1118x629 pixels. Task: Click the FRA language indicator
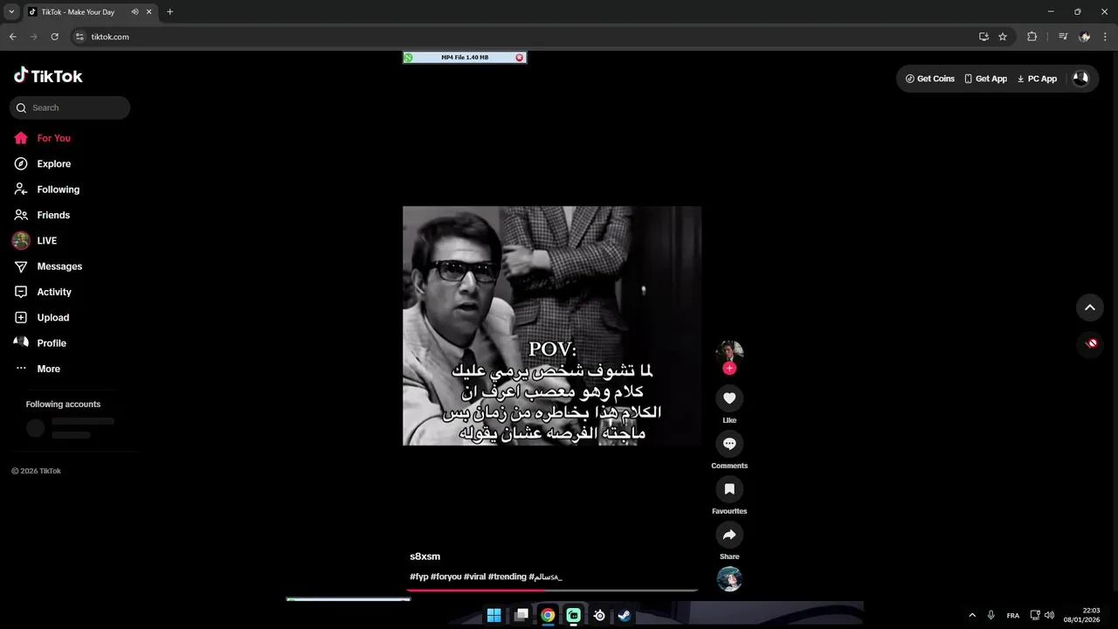click(1013, 615)
